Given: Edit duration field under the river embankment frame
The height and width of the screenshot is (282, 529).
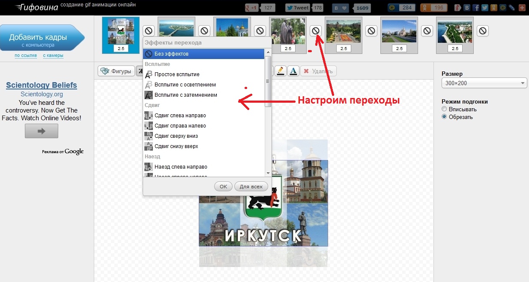Looking at the screenshot, I should [x=455, y=49].
